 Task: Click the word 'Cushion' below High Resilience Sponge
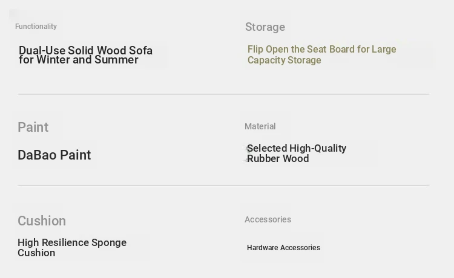[x=36, y=253]
